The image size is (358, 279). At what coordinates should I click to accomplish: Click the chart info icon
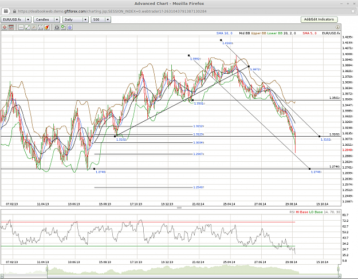coord(337,27)
